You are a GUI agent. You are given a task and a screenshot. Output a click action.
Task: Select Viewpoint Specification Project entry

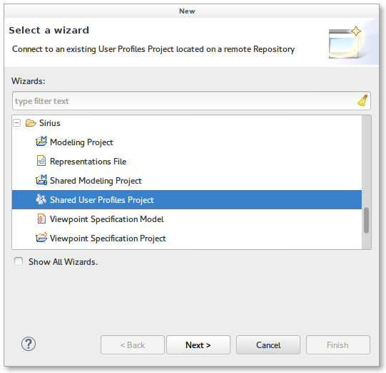tap(108, 238)
